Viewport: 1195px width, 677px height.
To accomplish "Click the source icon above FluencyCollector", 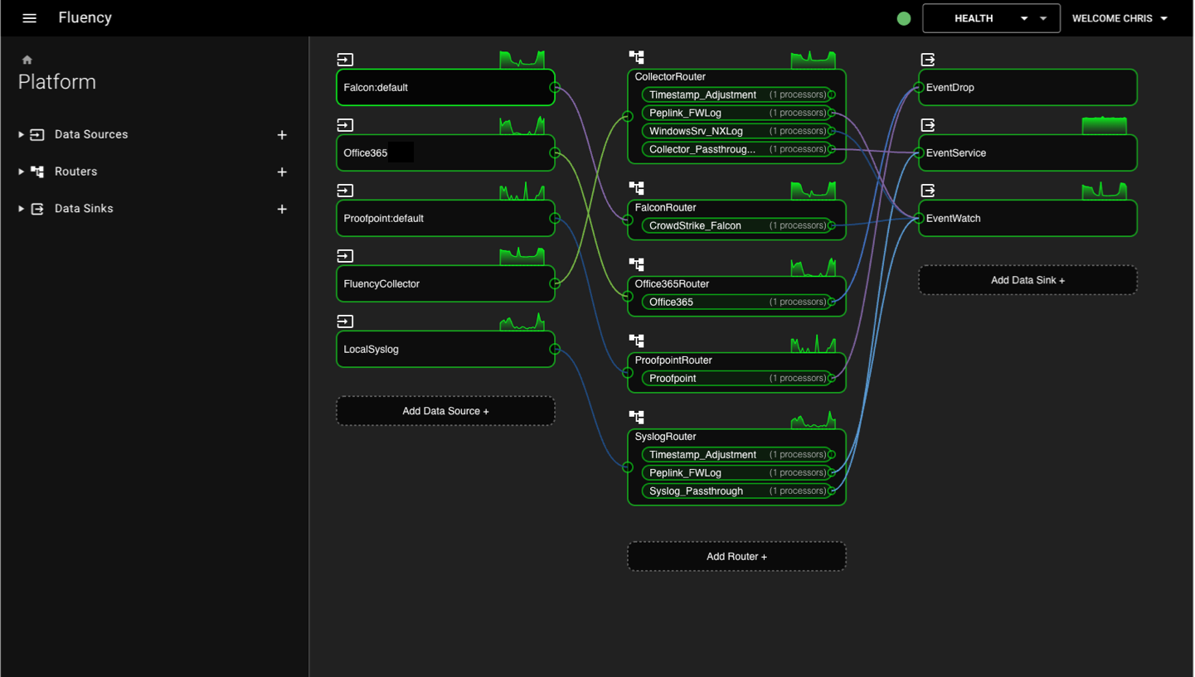I will tap(345, 256).
